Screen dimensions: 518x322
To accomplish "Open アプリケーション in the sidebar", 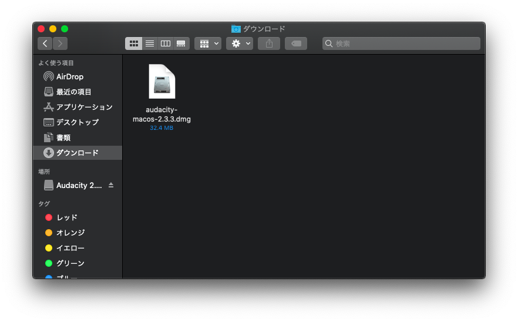I will click(78, 107).
